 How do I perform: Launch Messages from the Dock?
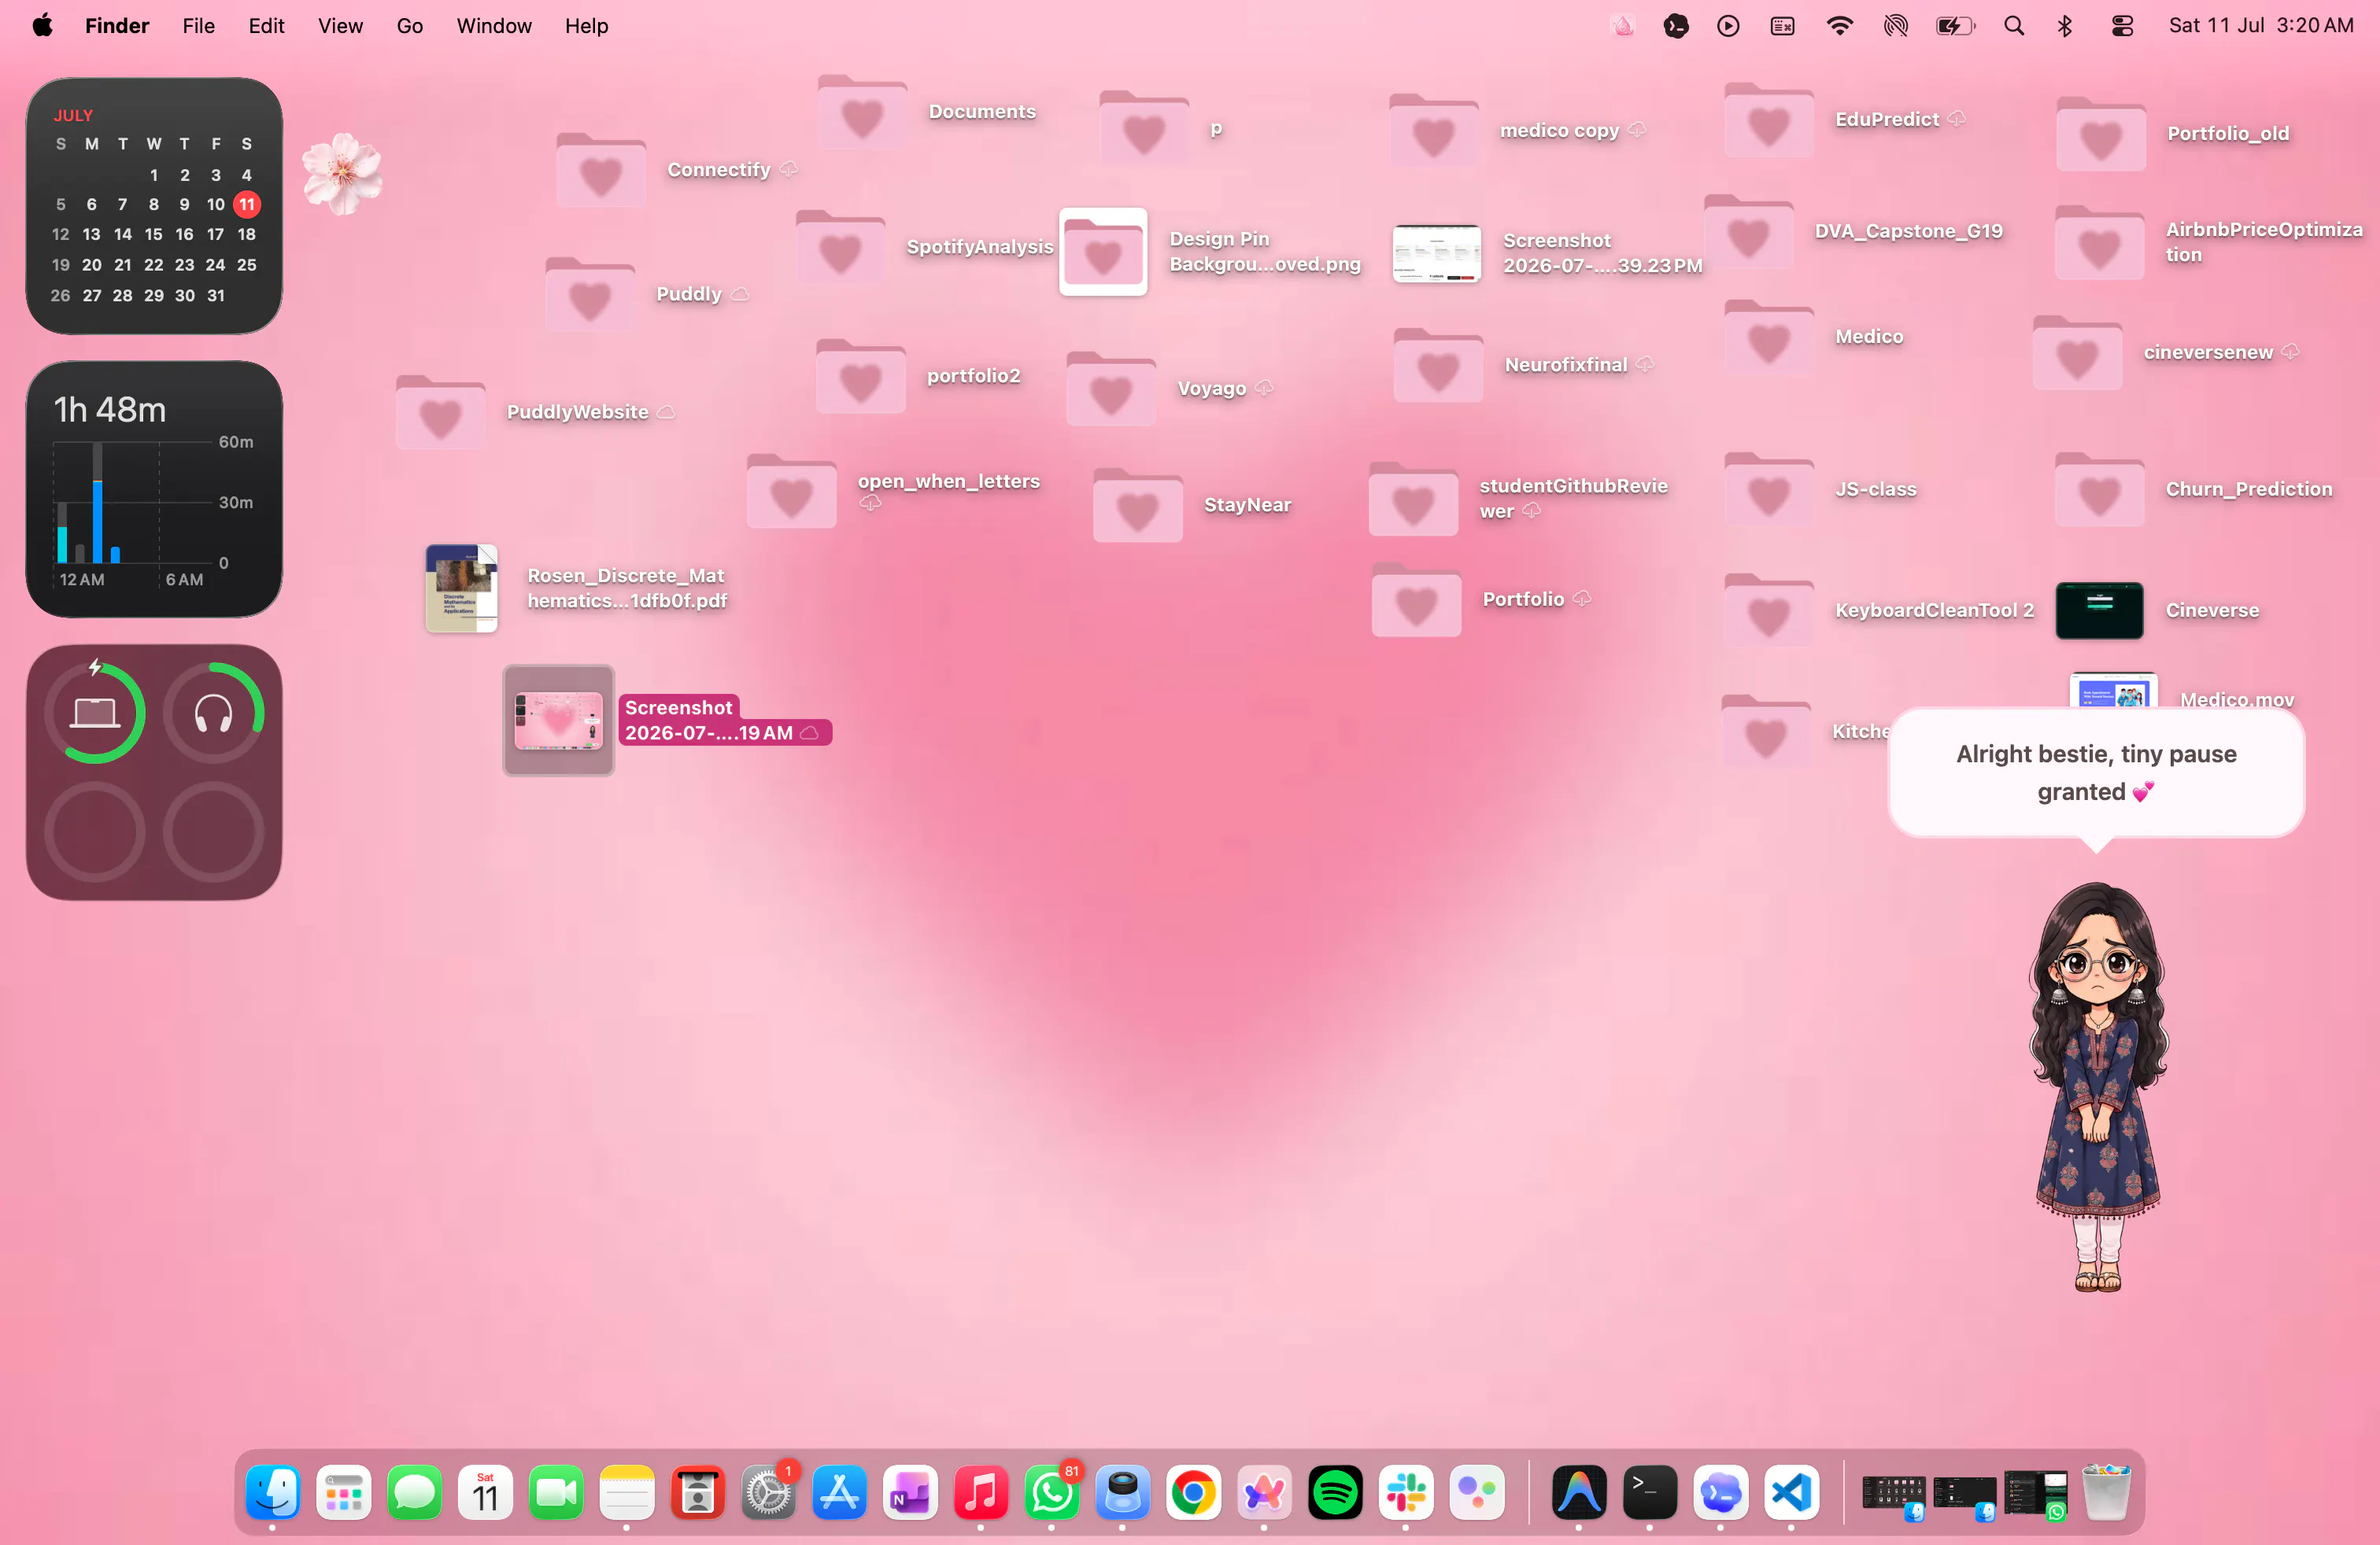tap(414, 1493)
